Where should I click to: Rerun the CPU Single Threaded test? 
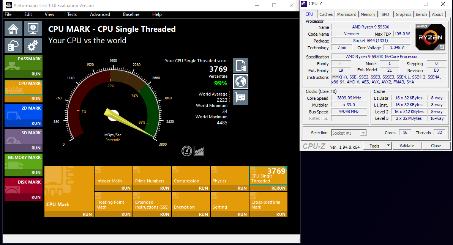point(268,188)
